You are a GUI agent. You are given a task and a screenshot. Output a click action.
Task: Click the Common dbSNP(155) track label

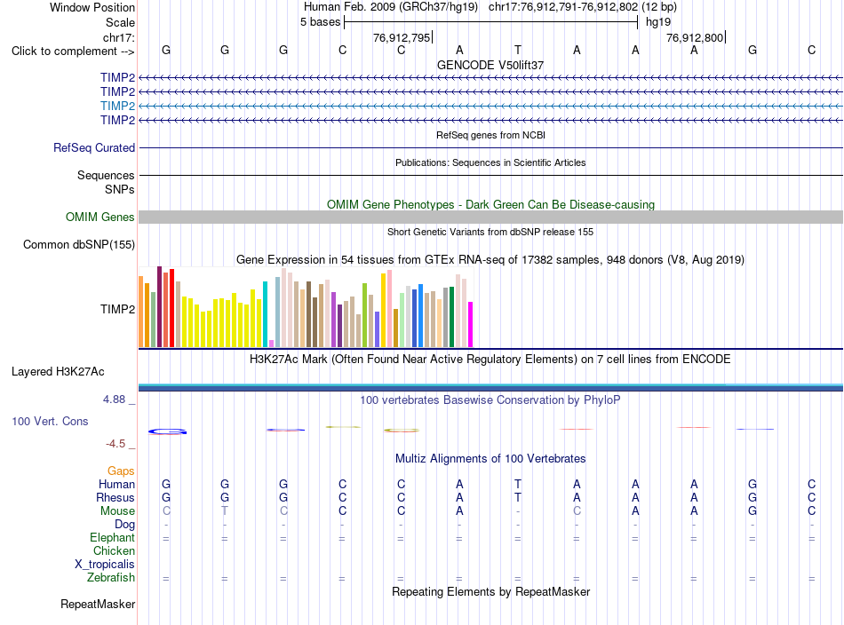pos(79,245)
